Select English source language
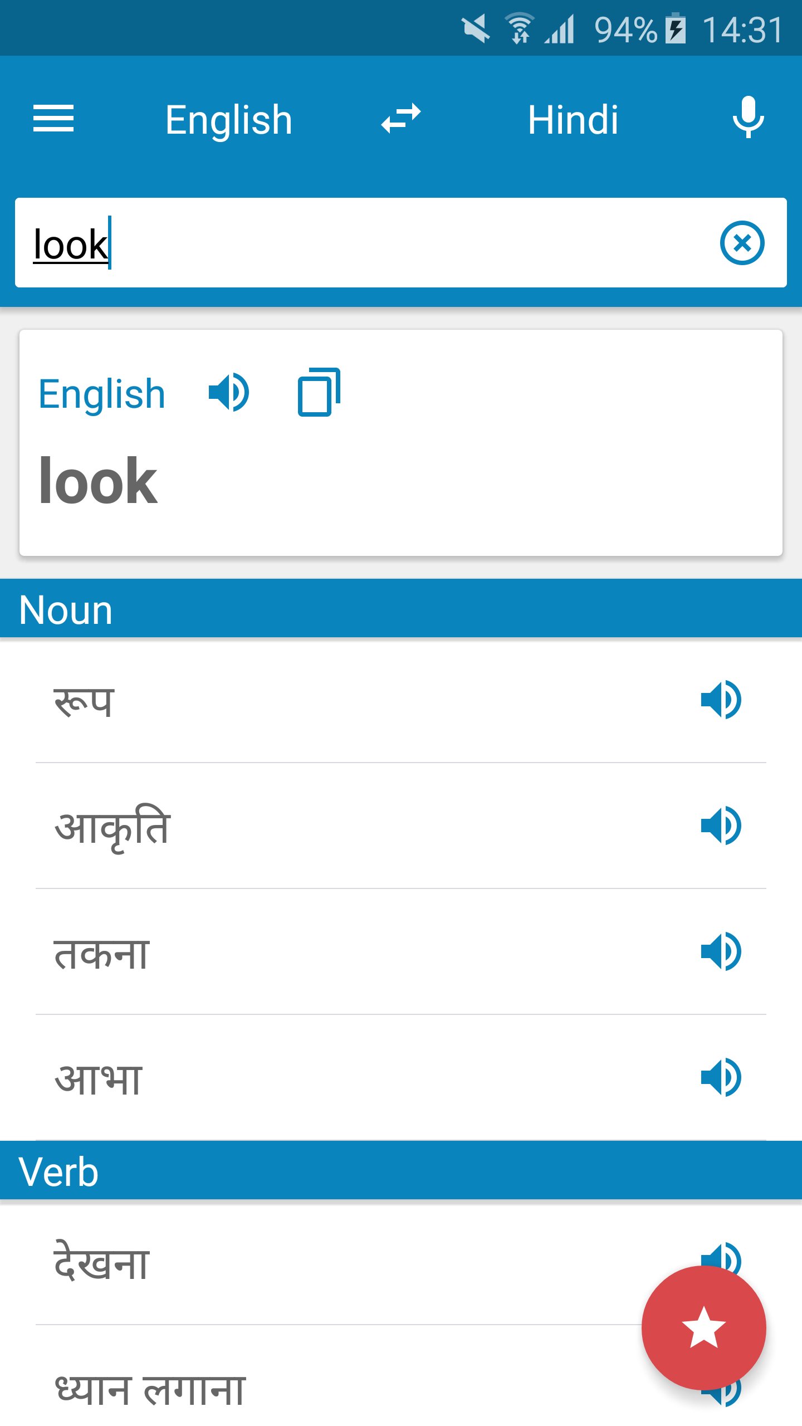This screenshot has width=802, height=1426. pyautogui.click(x=228, y=120)
